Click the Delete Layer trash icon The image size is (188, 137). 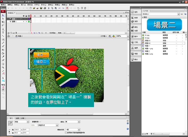[16, 33]
